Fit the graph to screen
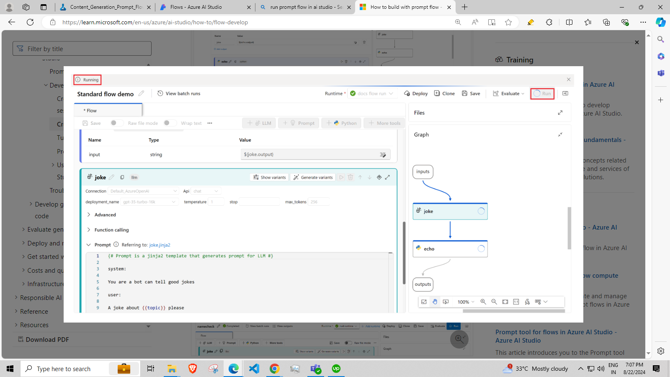The height and width of the screenshot is (377, 670). pos(505,302)
